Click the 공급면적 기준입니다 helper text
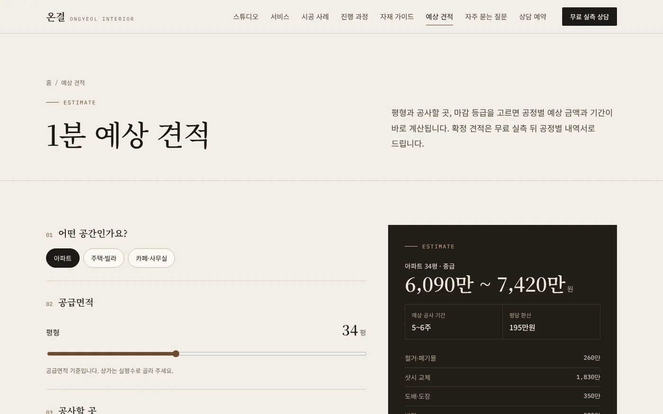The width and height of the screenshot is (663, 414). [x=109, y=371]
